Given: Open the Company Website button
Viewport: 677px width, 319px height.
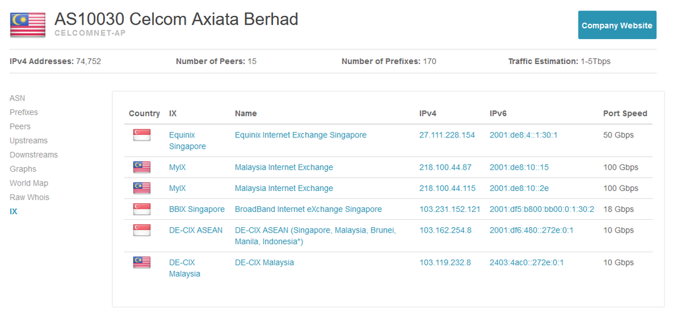Looking at the screenshot, I should [x=617, y=26].
